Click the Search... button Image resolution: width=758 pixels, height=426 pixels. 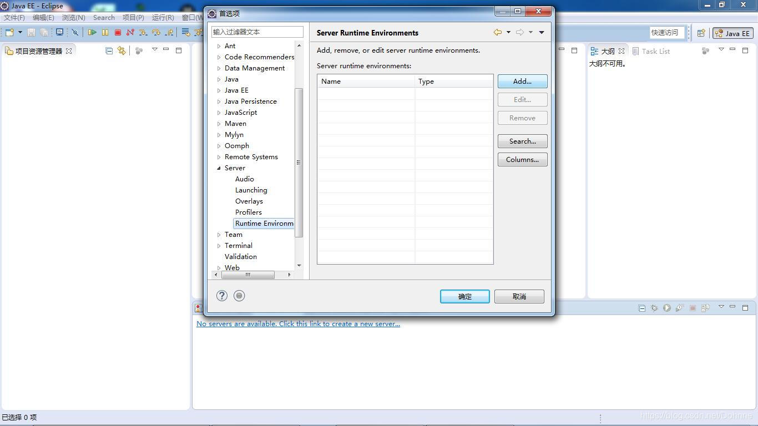522,141
